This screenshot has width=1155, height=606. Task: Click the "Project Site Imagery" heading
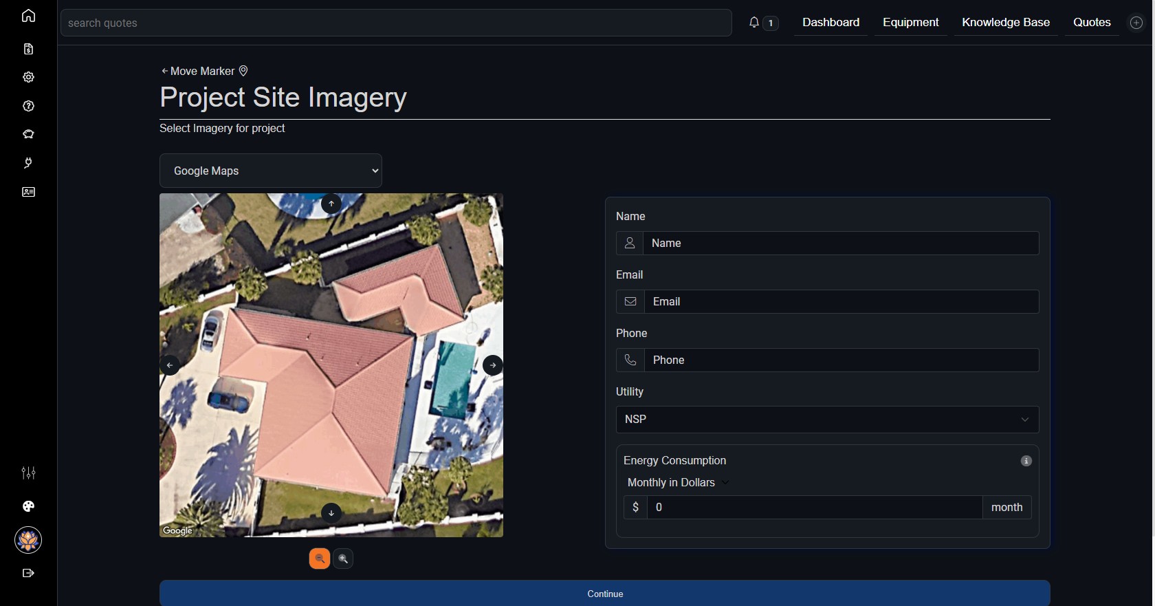(283, 98)
